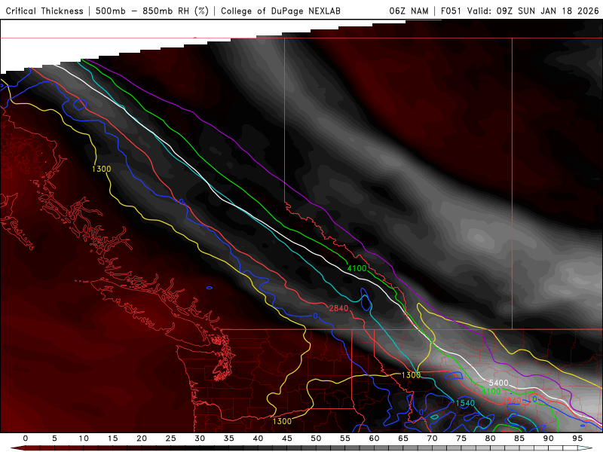Click the color scale's 60 label
This screenshot has height=452, width=603.
pos(374,438)
